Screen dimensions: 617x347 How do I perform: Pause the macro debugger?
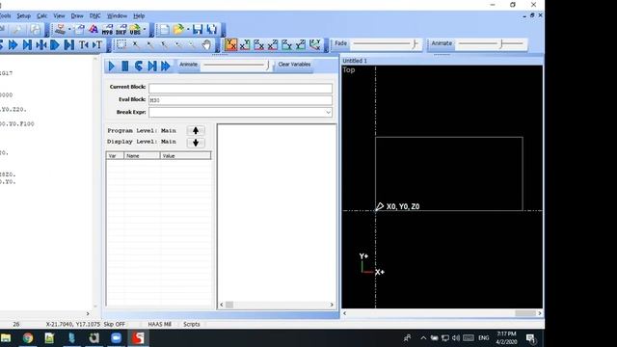tap(125, 66)
